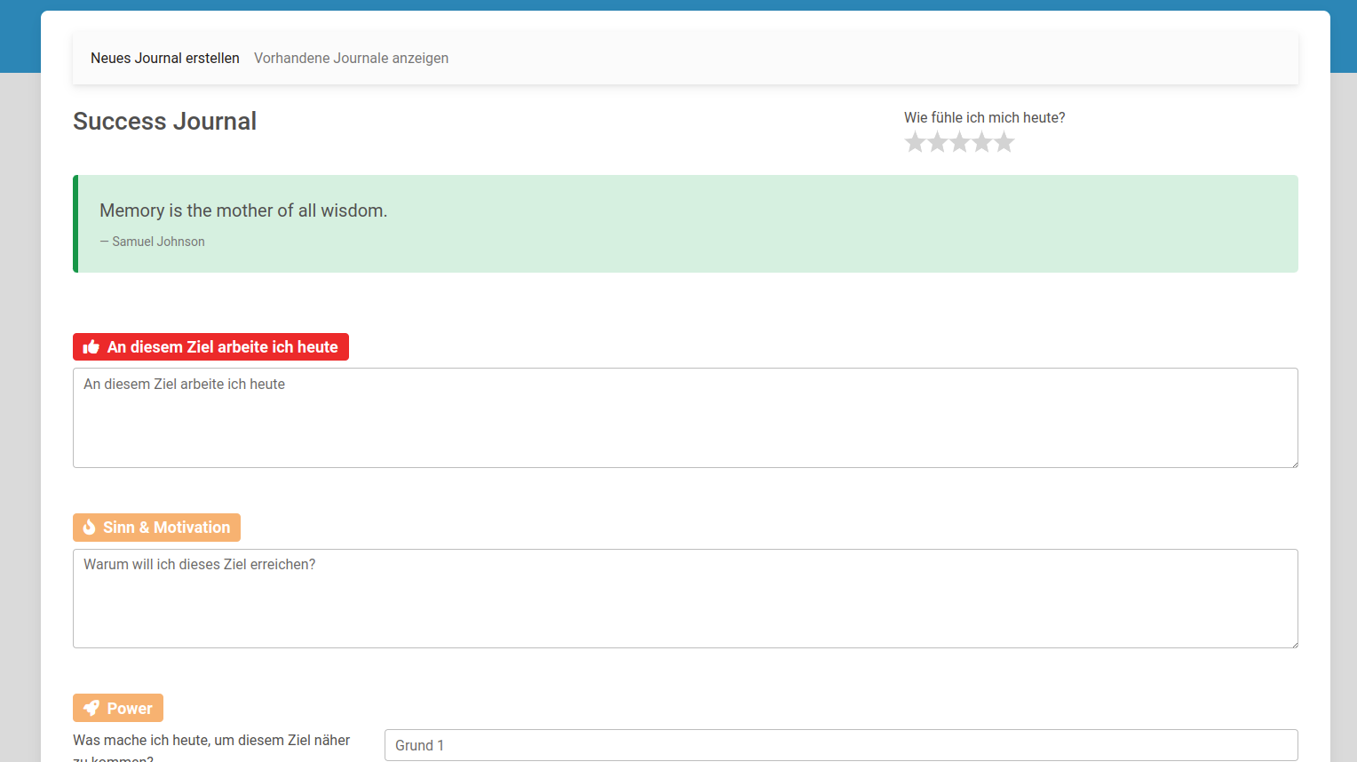Click into the Grund 1 field
The image size is (1357, 762).
841,745
